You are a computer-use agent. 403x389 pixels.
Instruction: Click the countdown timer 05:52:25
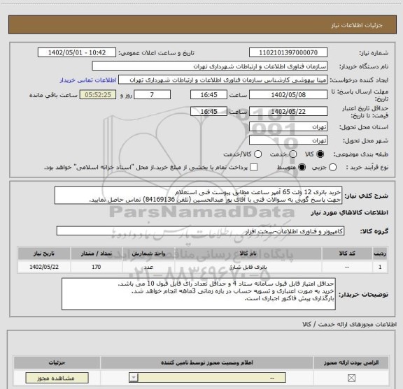point(98,95)
